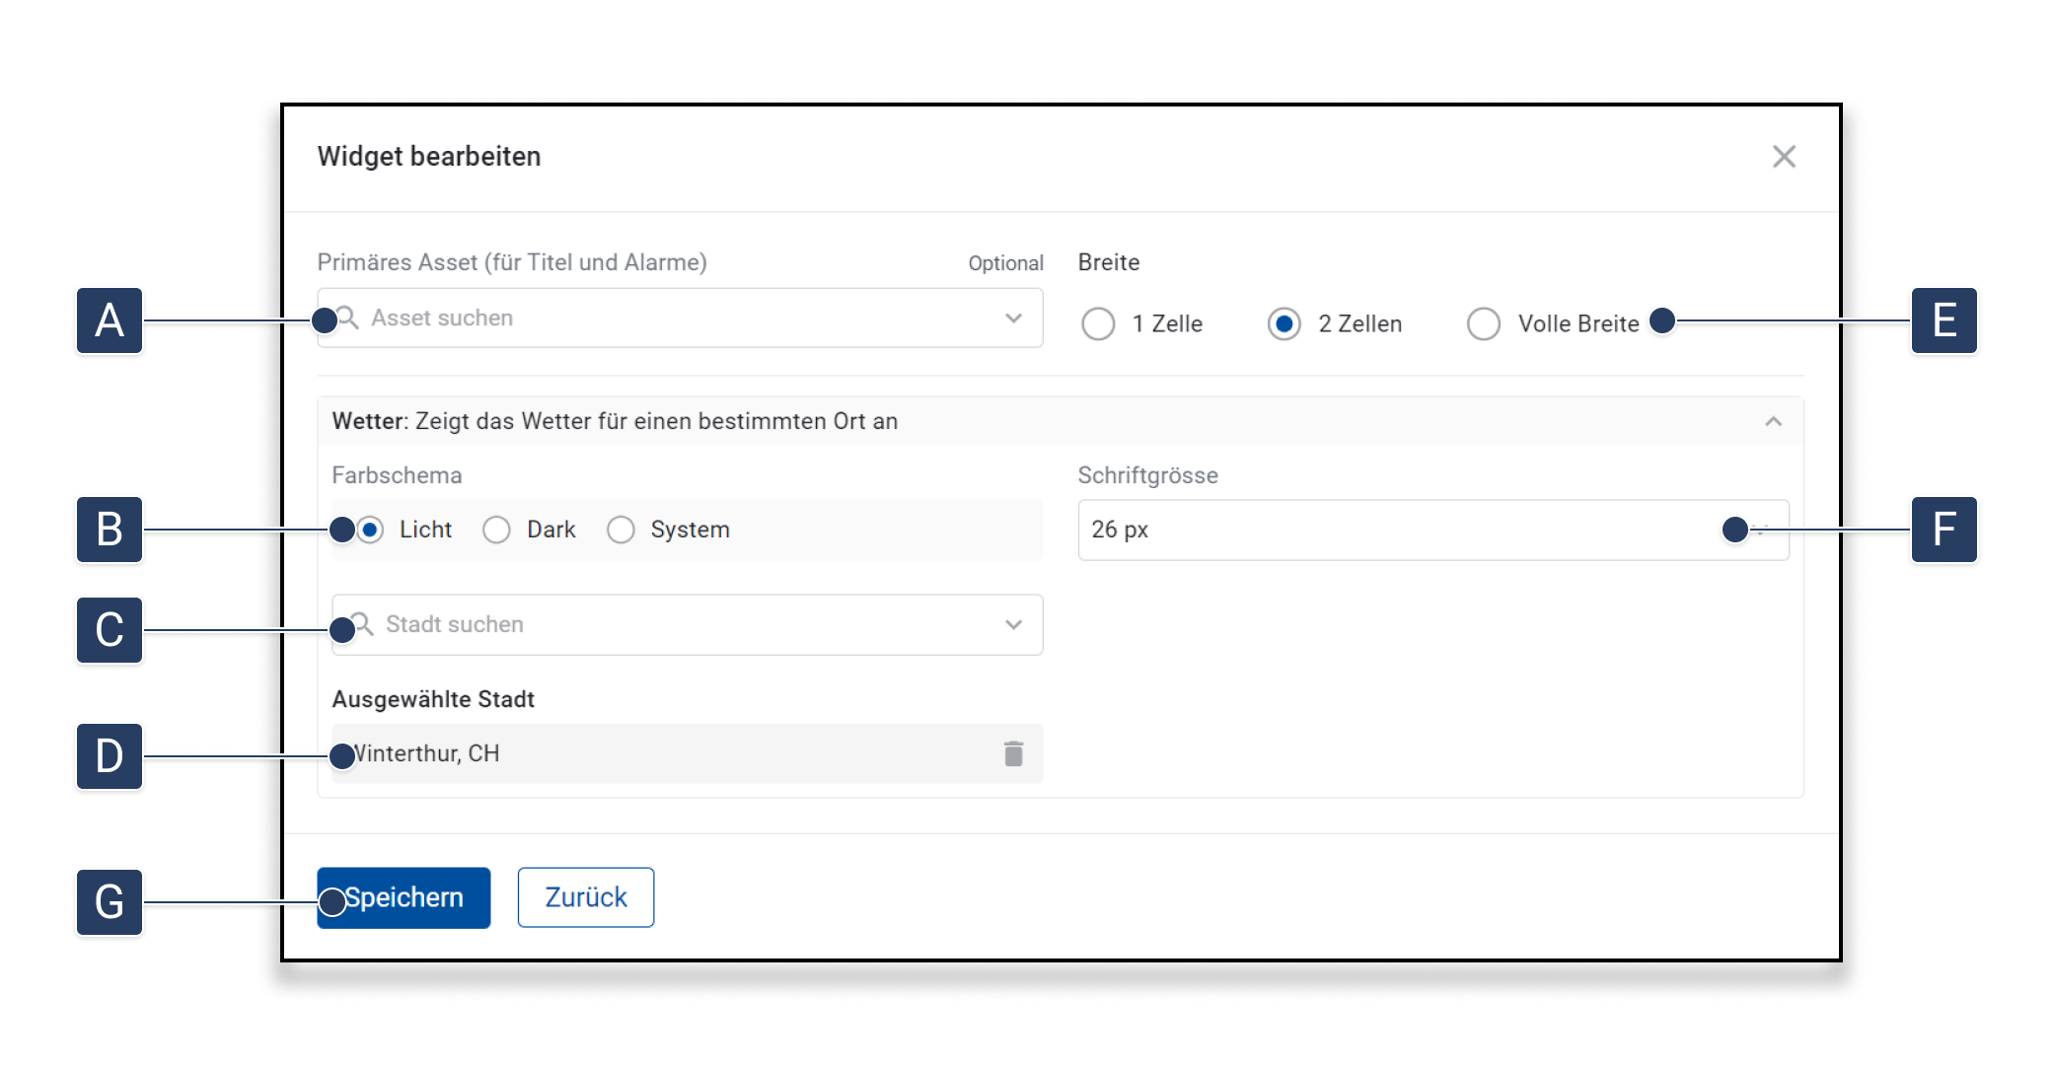Close the Widget bearbeiten dialog
The image size is (2054, 1065).
(1783, 157)
